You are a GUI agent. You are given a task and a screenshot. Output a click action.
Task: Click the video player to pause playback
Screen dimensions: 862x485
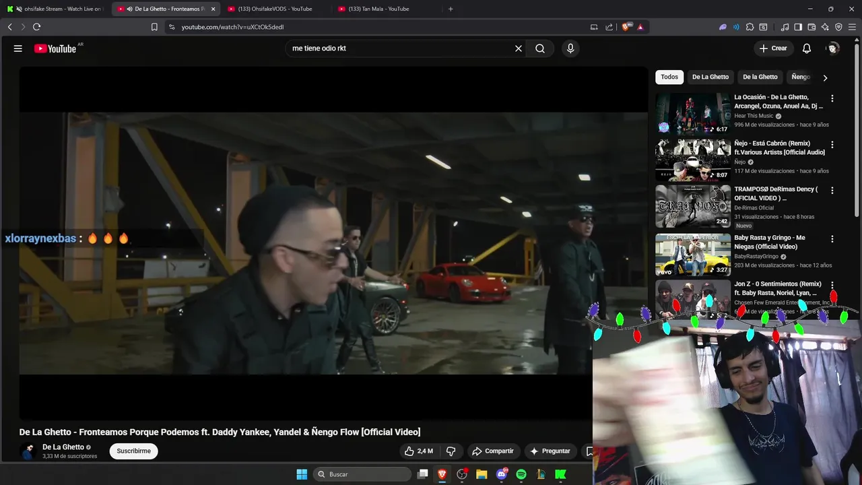click(x=333, y=243)
